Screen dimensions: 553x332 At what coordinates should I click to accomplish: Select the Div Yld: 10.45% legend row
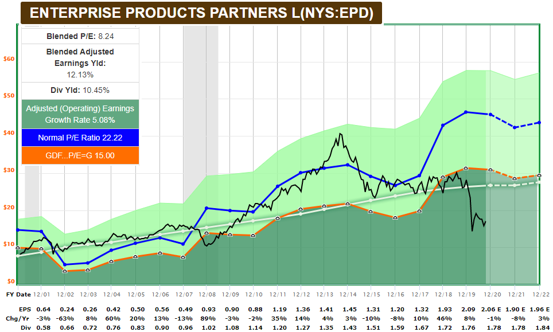pos(80,90)
